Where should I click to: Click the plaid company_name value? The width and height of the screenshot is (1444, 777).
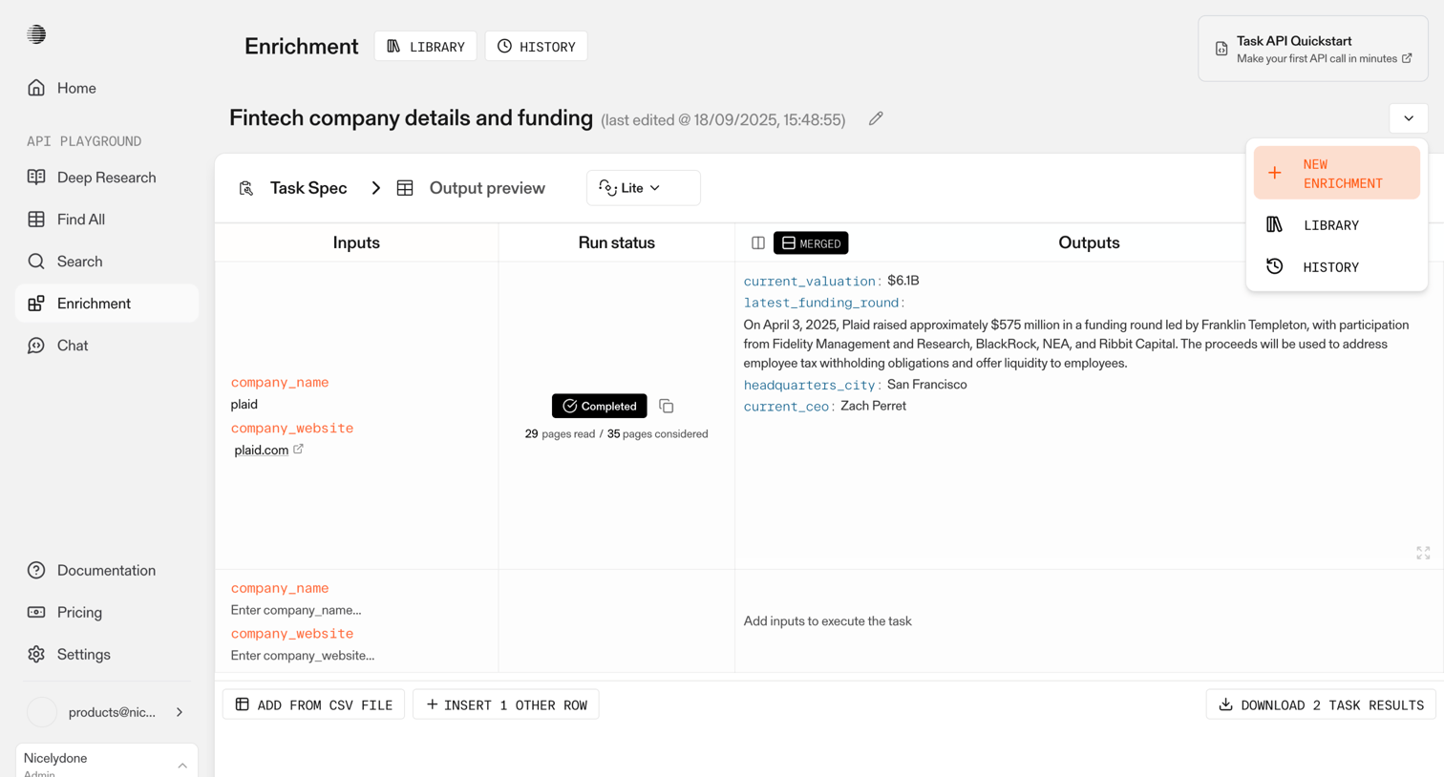[244, 405]
